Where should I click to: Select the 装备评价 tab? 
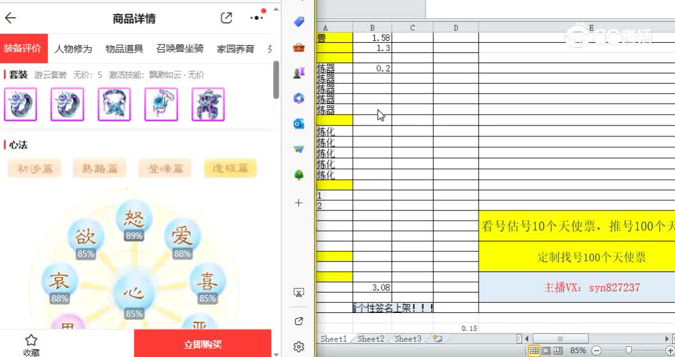pyautogui.click(x=22, y=48)
